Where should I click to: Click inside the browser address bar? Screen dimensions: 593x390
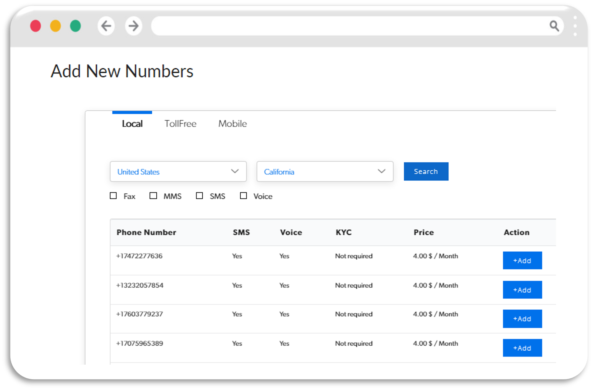coord(343,26)
